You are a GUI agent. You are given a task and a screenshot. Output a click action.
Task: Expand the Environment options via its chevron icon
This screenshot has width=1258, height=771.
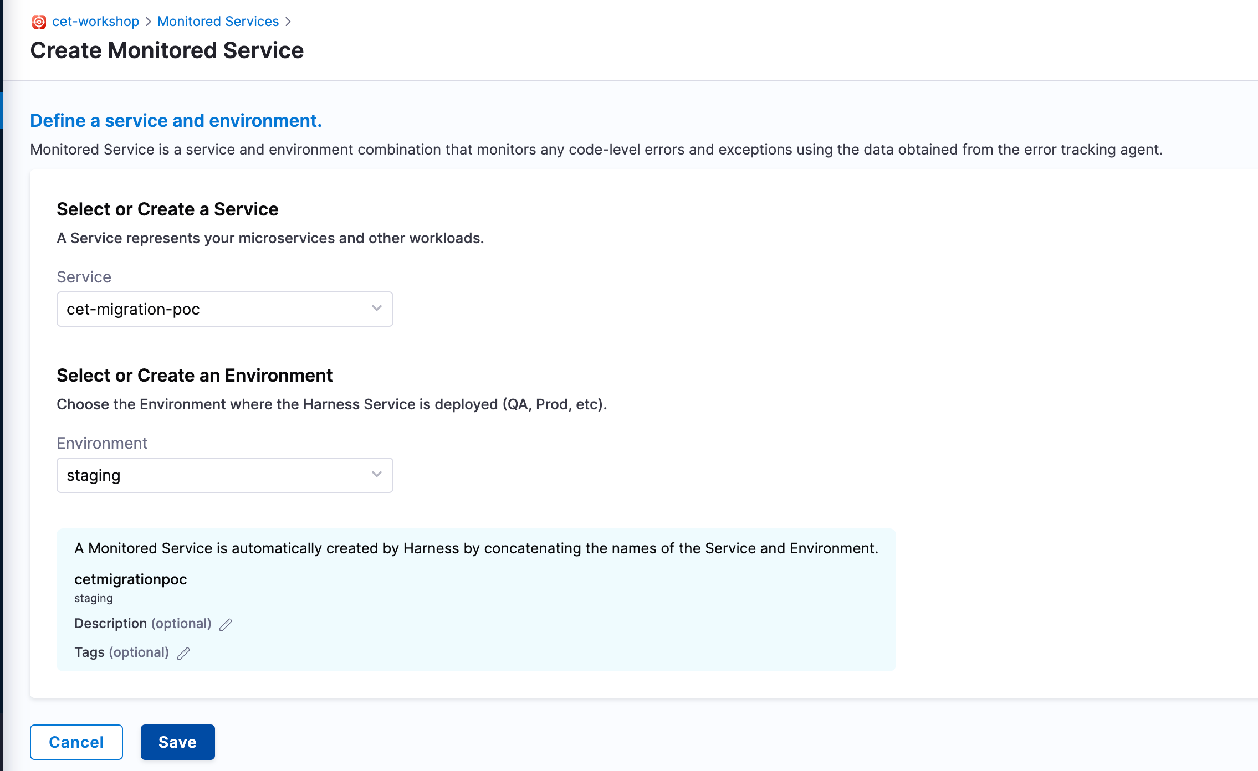pyautogui.click(x=377, y=475)
